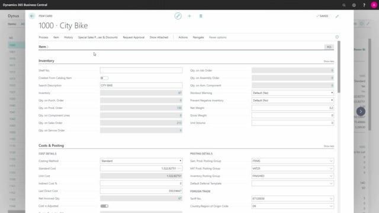Expand the Item section header
Image resolution: width=379 pixels, height=213 pixels.
point(43,47)
